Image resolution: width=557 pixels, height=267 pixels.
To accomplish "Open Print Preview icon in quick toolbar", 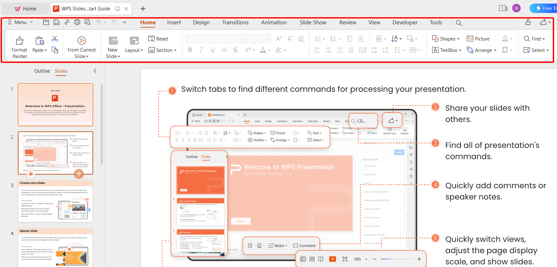I will [x=88, y=22].
